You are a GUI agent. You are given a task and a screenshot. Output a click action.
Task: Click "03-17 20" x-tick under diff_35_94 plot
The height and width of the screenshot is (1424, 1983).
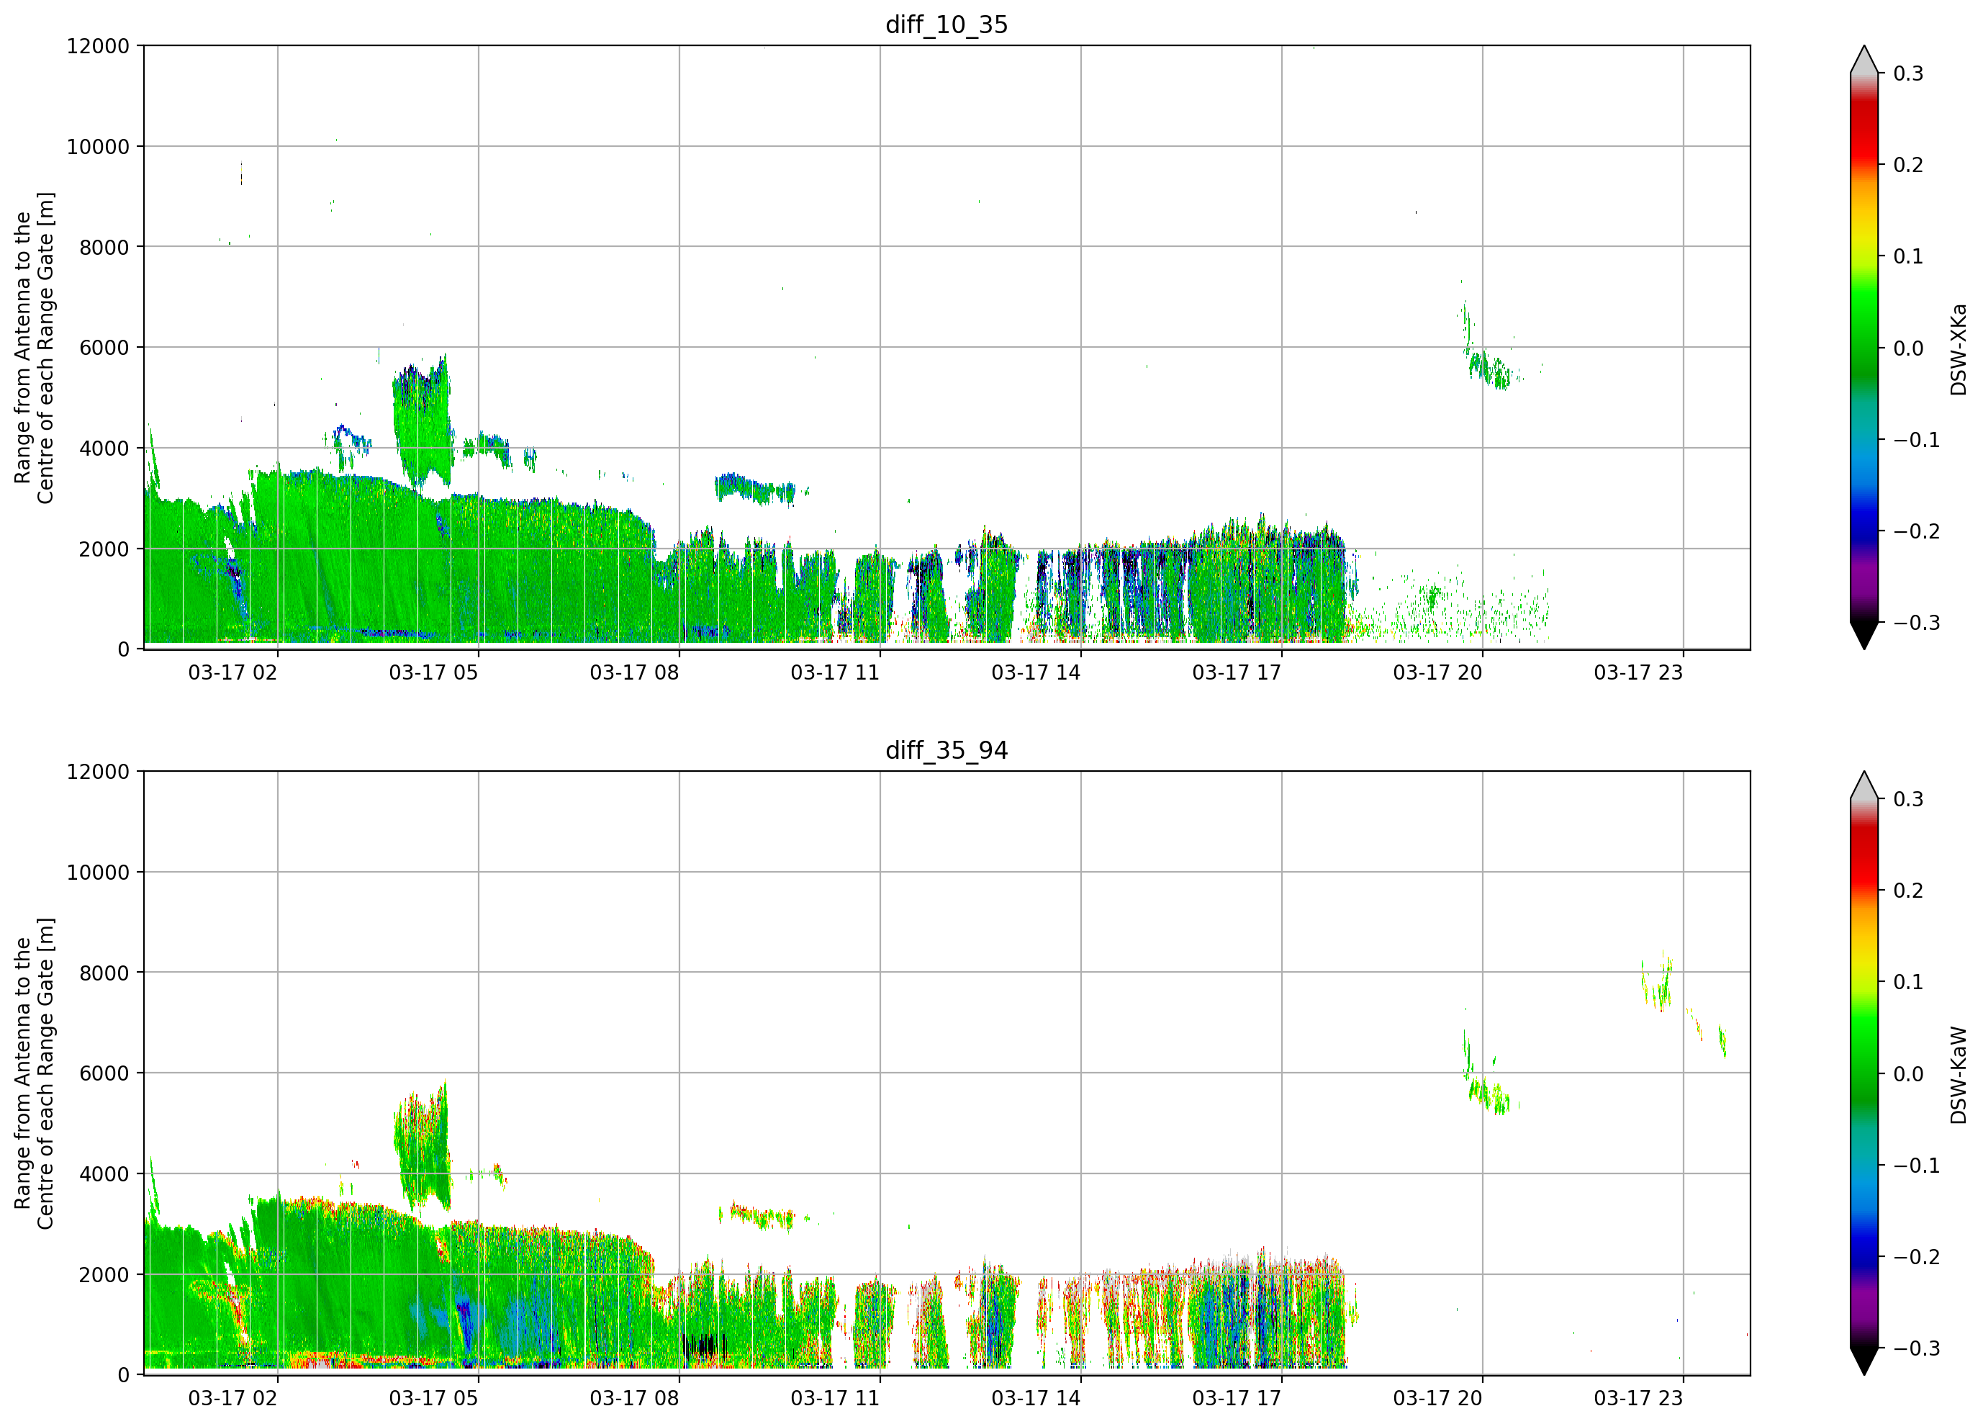[1438, 1399]
